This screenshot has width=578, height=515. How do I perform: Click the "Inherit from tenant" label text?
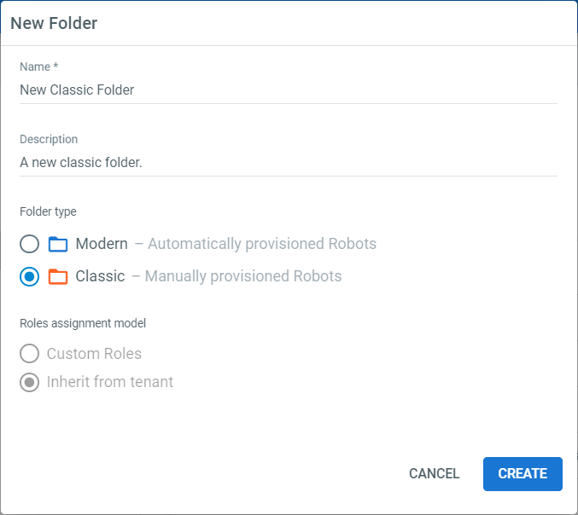[109, 382]
